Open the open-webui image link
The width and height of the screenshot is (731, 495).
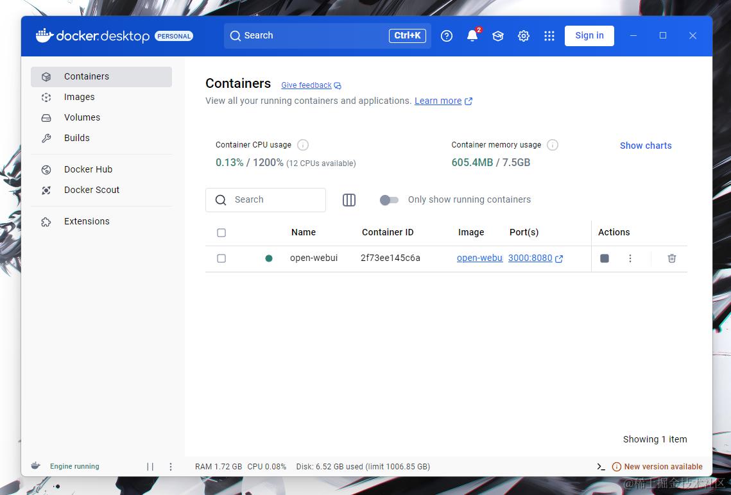(479, 258)
